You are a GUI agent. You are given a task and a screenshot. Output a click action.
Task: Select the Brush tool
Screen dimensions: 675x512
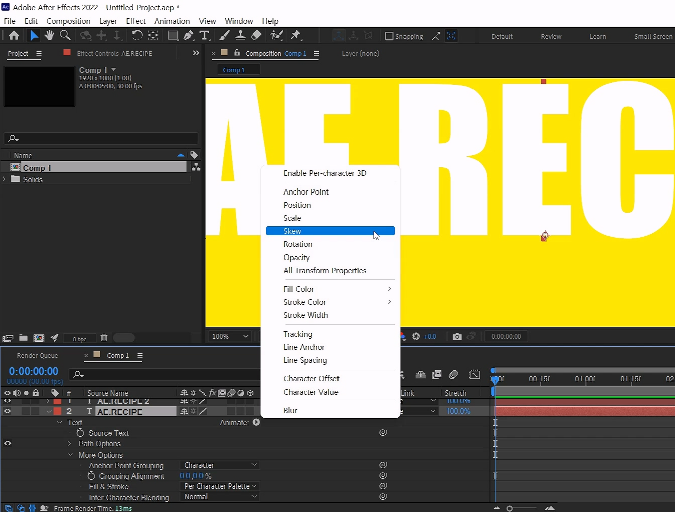225,35
